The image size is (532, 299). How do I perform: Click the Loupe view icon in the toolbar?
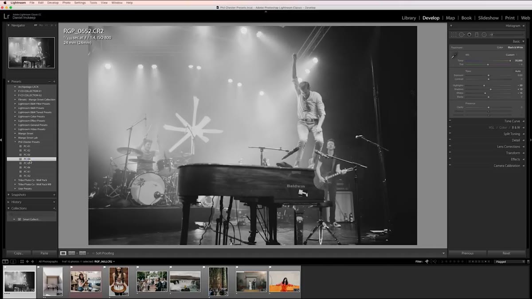click(63, 253)
